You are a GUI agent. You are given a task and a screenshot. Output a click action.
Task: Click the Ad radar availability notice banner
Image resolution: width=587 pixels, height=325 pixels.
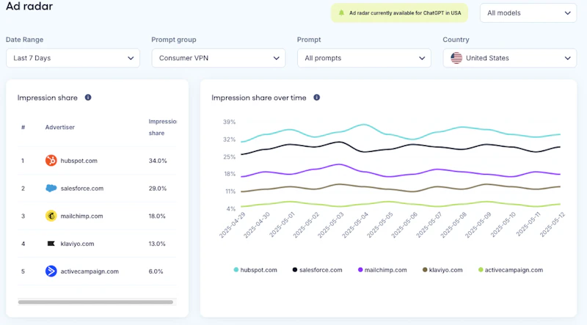click(399, 12)
